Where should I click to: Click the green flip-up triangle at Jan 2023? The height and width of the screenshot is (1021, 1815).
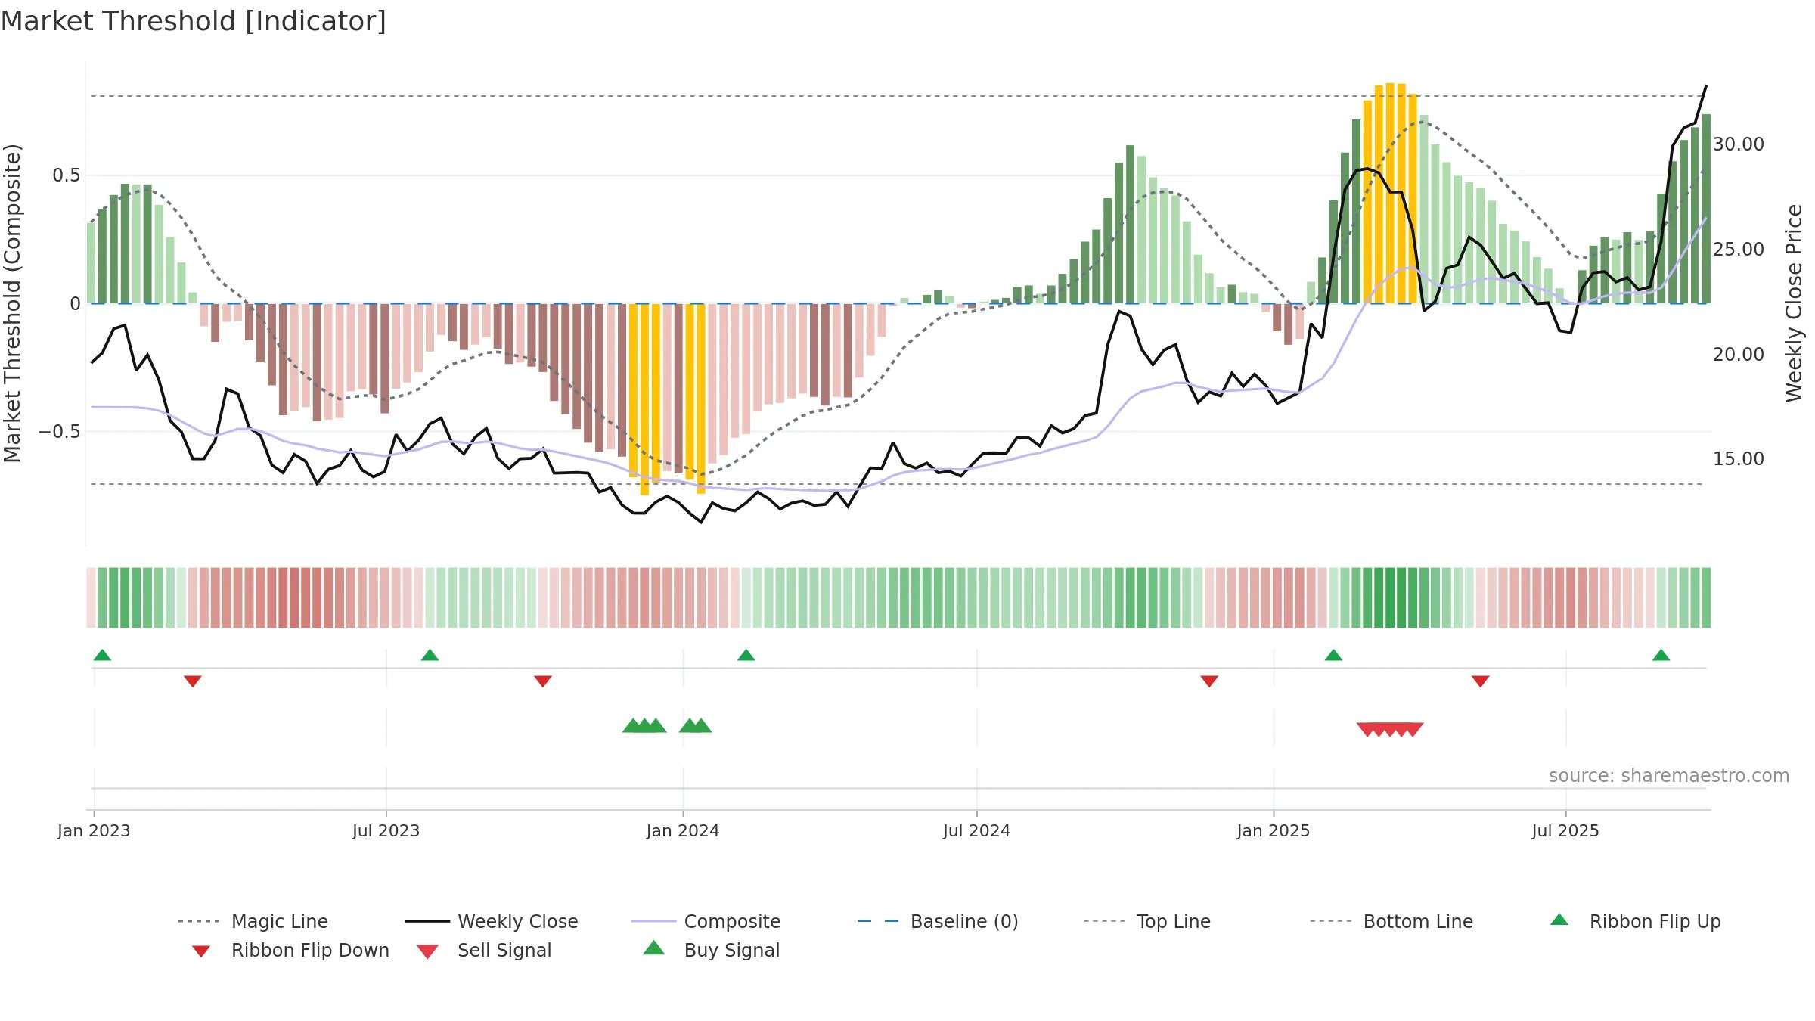point(102,655)
